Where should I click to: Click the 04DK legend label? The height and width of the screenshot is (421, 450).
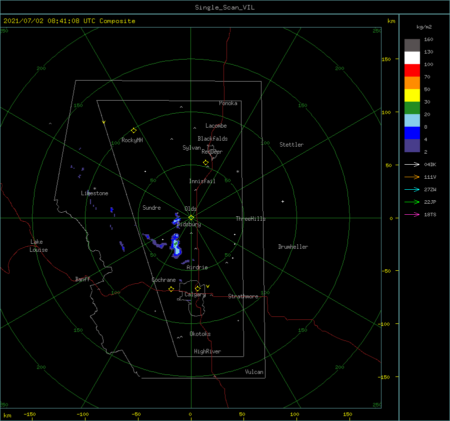430,164
